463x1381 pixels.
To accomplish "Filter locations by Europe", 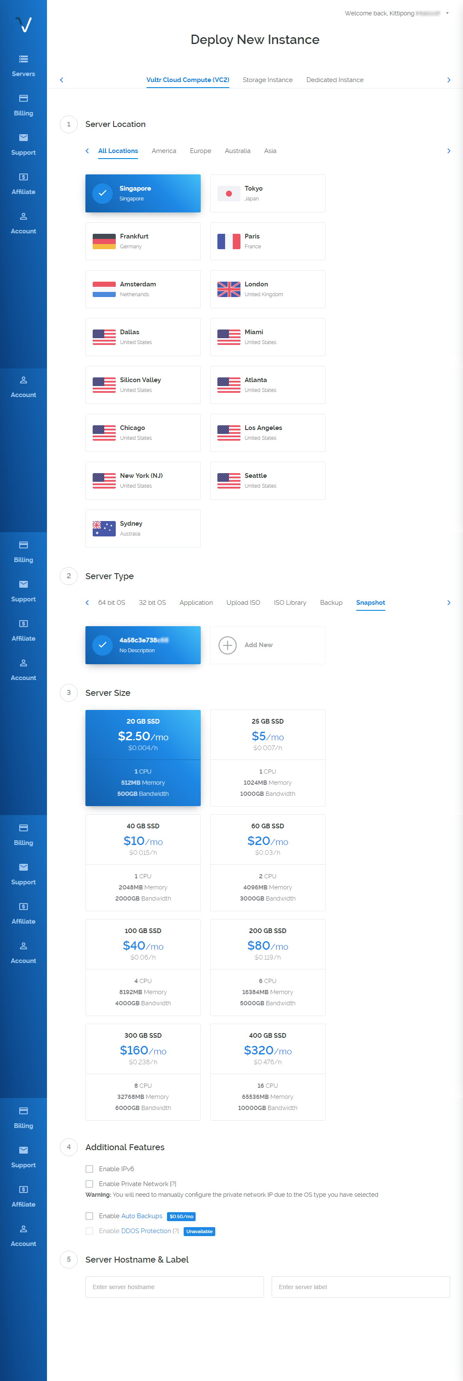I will pos(200,151).
